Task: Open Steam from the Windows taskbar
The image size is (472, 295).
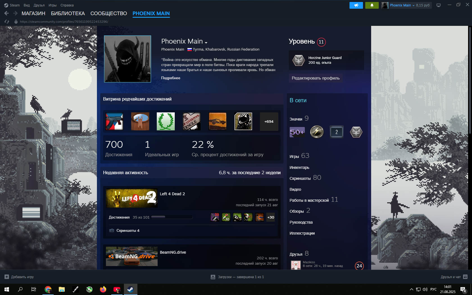Action: 130,289
